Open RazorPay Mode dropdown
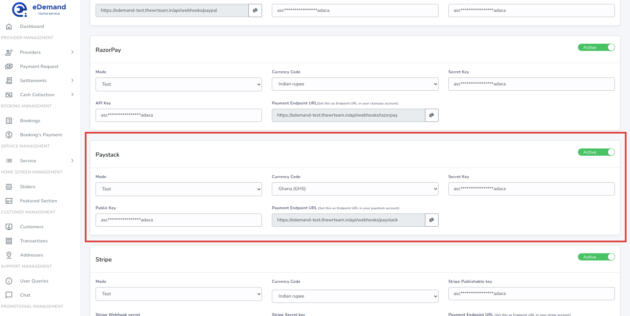This screenshot has width=630, height=316. pos(179,84)
